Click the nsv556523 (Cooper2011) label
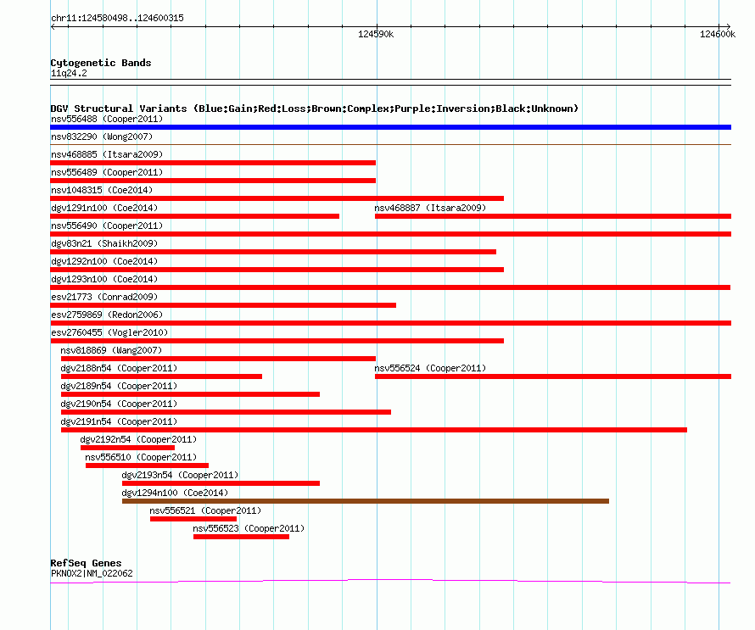The height and width of the screenshot is (630, 755). click(x=249, y=528)
